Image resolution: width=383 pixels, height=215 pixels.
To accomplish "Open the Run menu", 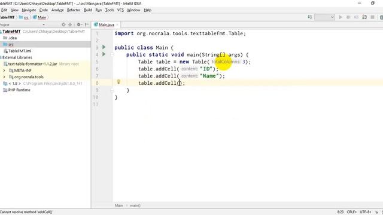I will click(x=98, y=10).
